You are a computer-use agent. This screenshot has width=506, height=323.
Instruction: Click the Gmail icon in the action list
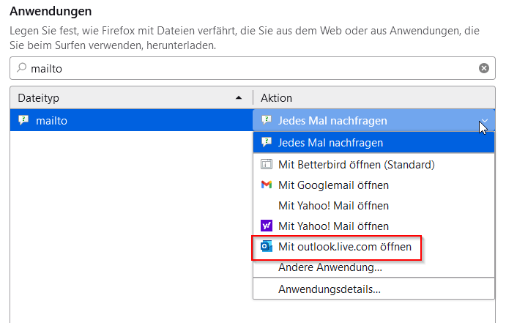267,185
